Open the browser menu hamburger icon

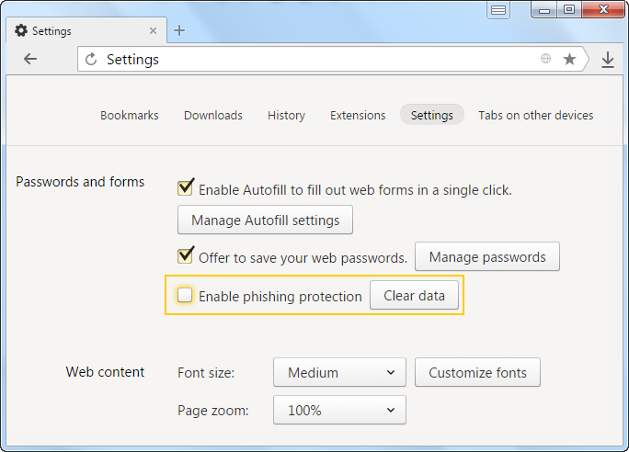point(498,9)
